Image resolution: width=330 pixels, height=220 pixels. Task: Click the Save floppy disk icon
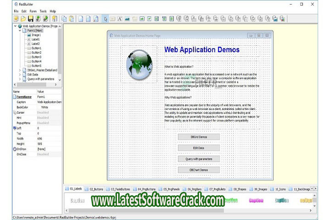point(31,19)
